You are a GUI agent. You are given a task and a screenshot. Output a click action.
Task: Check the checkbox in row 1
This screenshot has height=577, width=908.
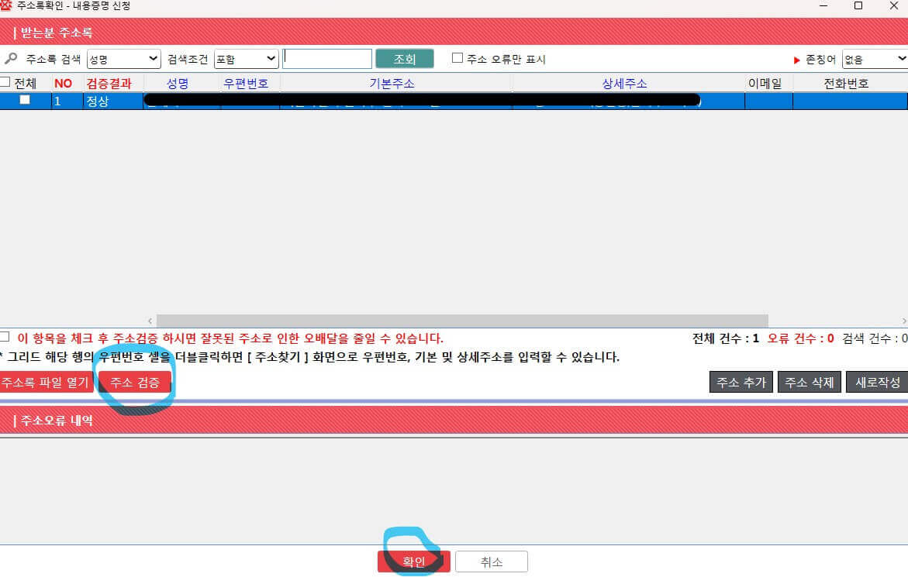25,100
